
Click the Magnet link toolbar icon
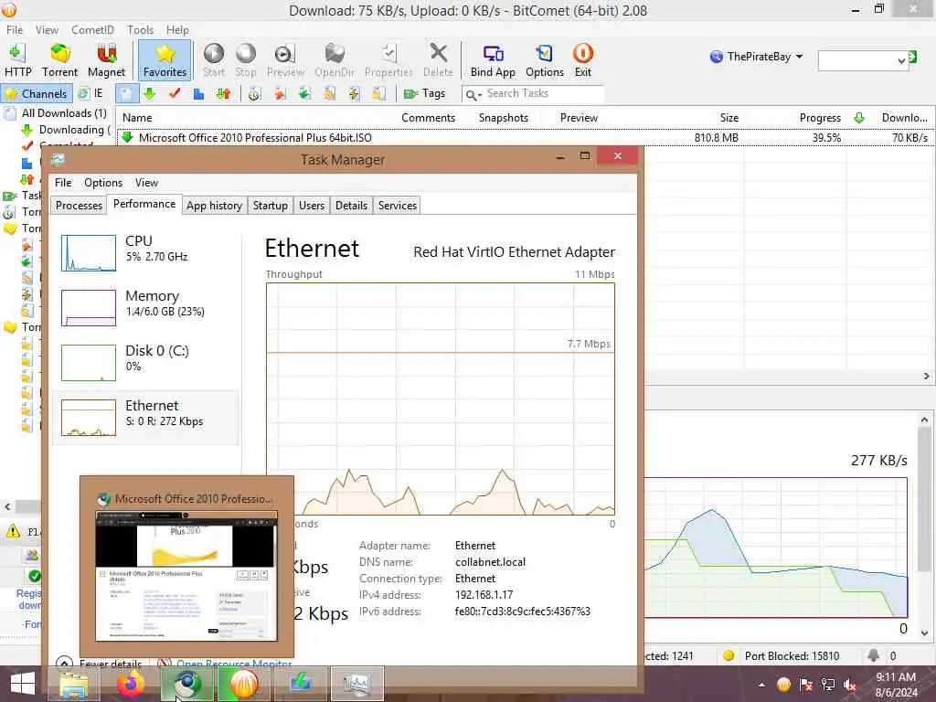106,60
